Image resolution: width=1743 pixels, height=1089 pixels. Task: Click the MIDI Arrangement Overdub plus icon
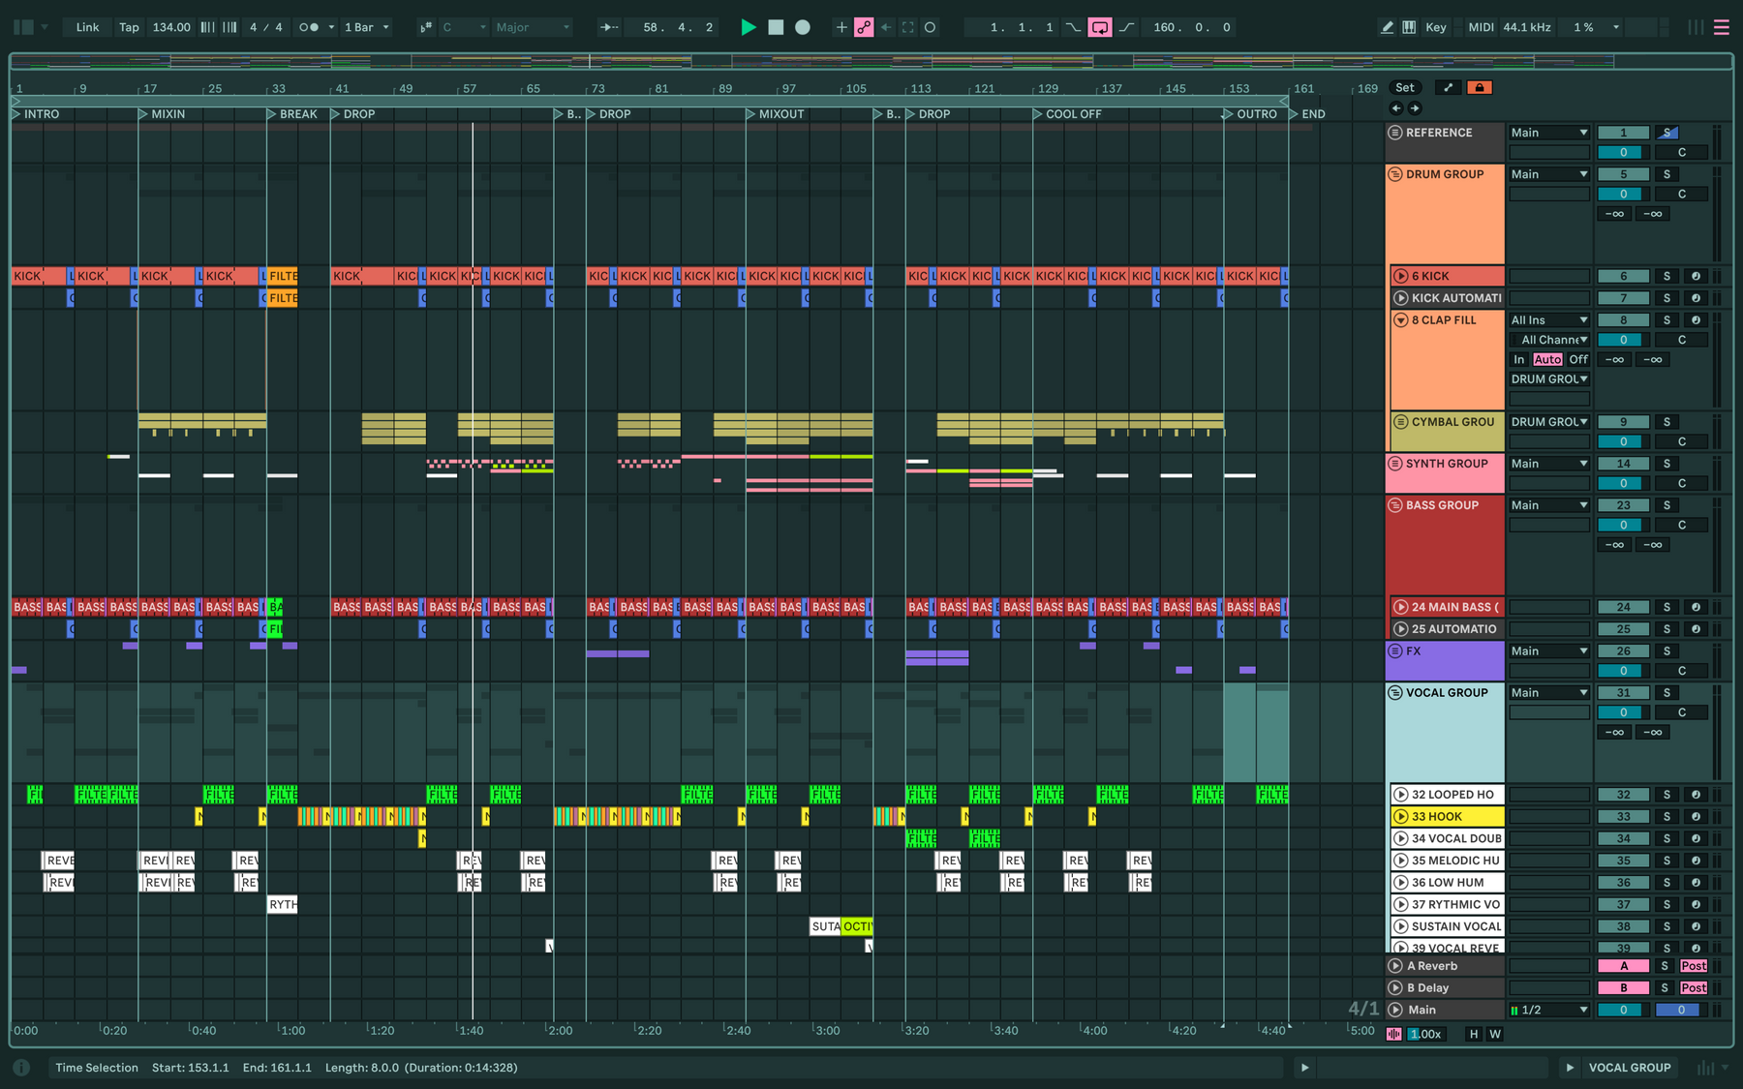(841, 27)
